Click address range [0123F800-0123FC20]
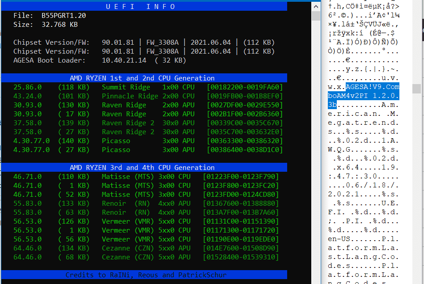 coord(241,185)
